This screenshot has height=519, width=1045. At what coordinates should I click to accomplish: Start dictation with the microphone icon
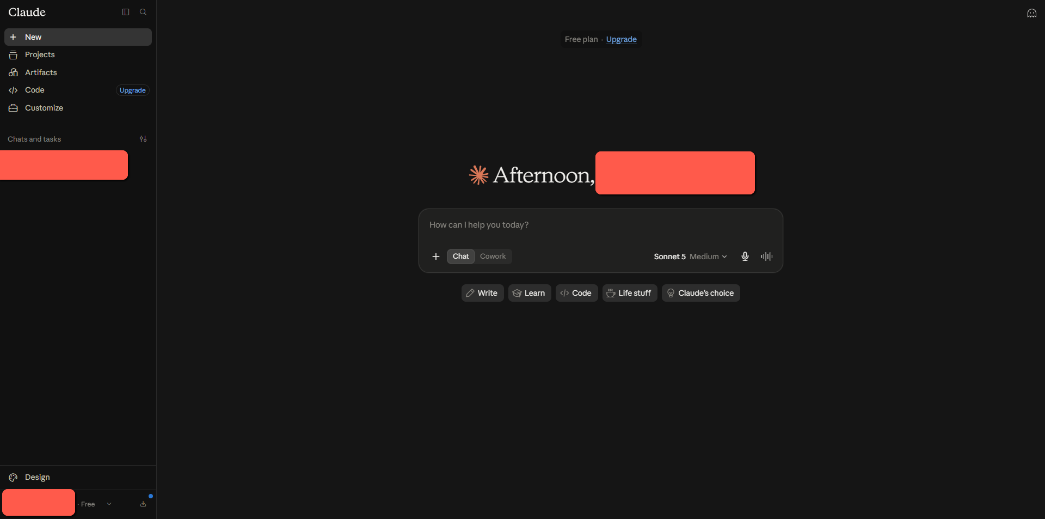[745, 257]
